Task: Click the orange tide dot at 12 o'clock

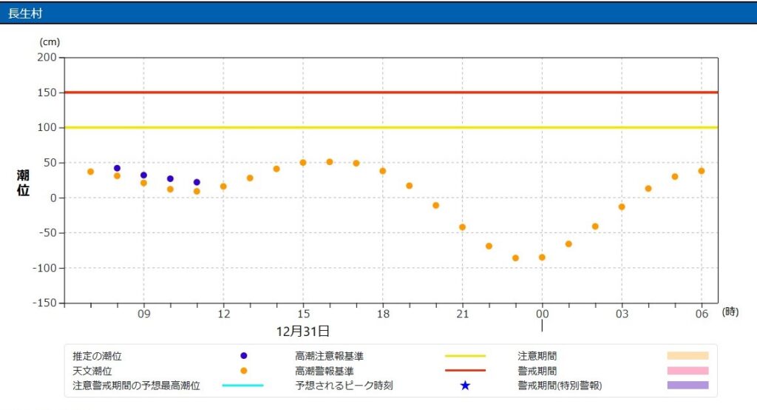Action: (223, 186)
